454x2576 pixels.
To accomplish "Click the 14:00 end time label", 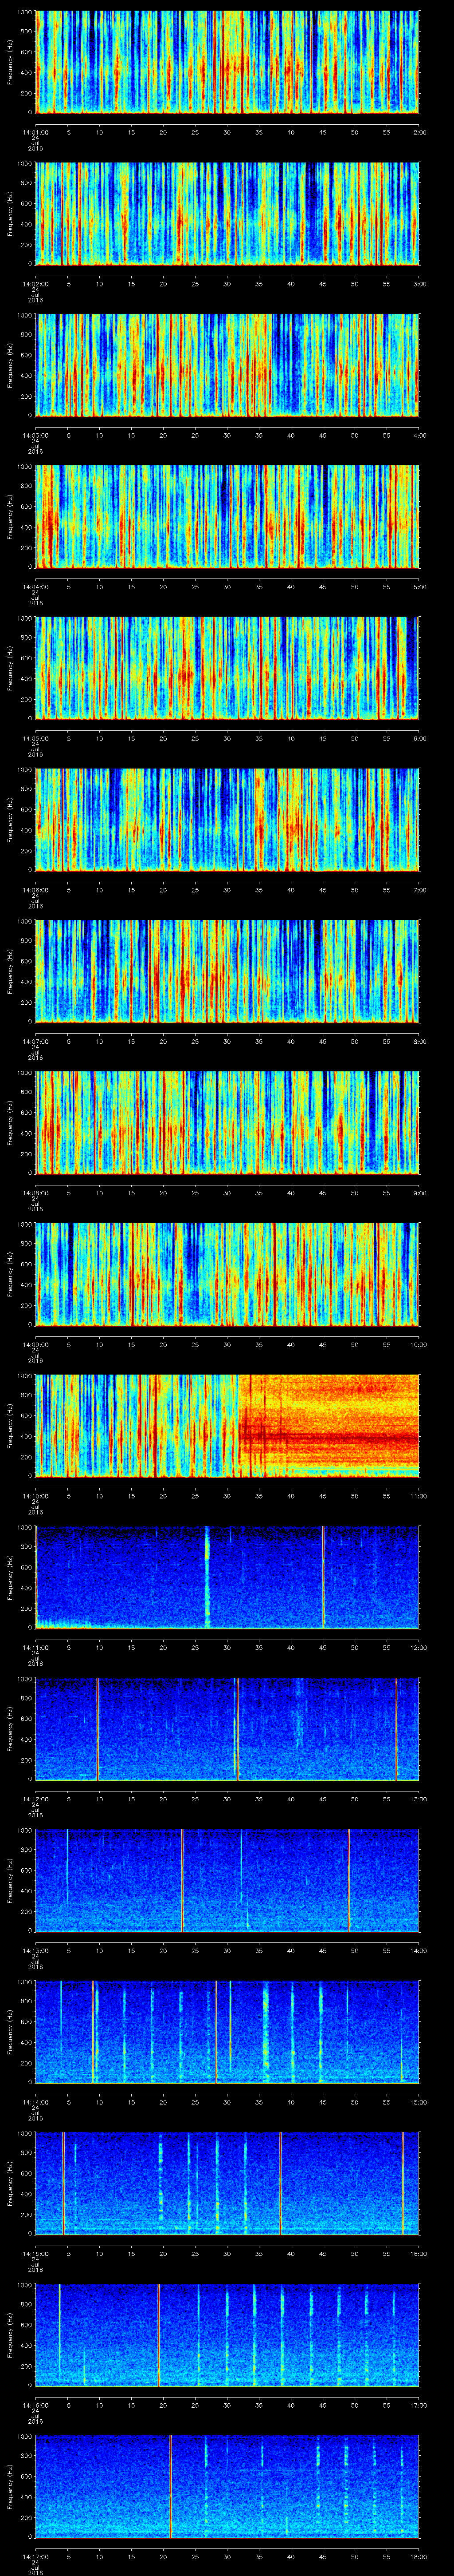I will coord(419,1950).
